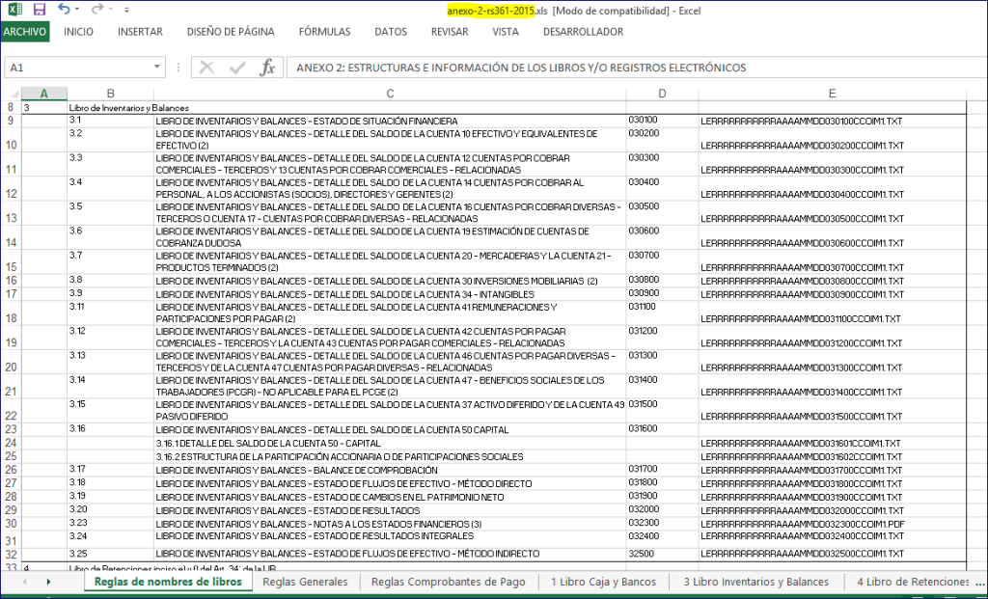Select the 3 Libro Inventarios y Balances sheet
The image size is (988, 599).
pyautogui.click(x=755, y=582)
